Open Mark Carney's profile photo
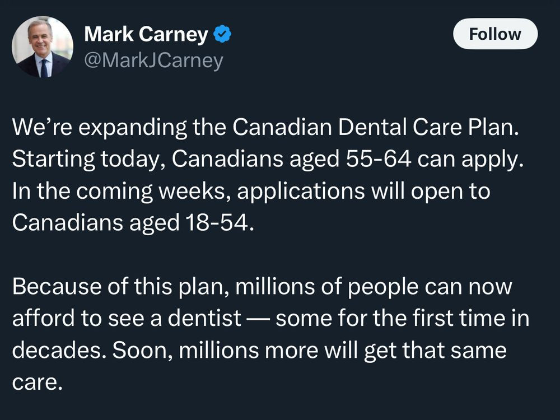 point(43,47)
